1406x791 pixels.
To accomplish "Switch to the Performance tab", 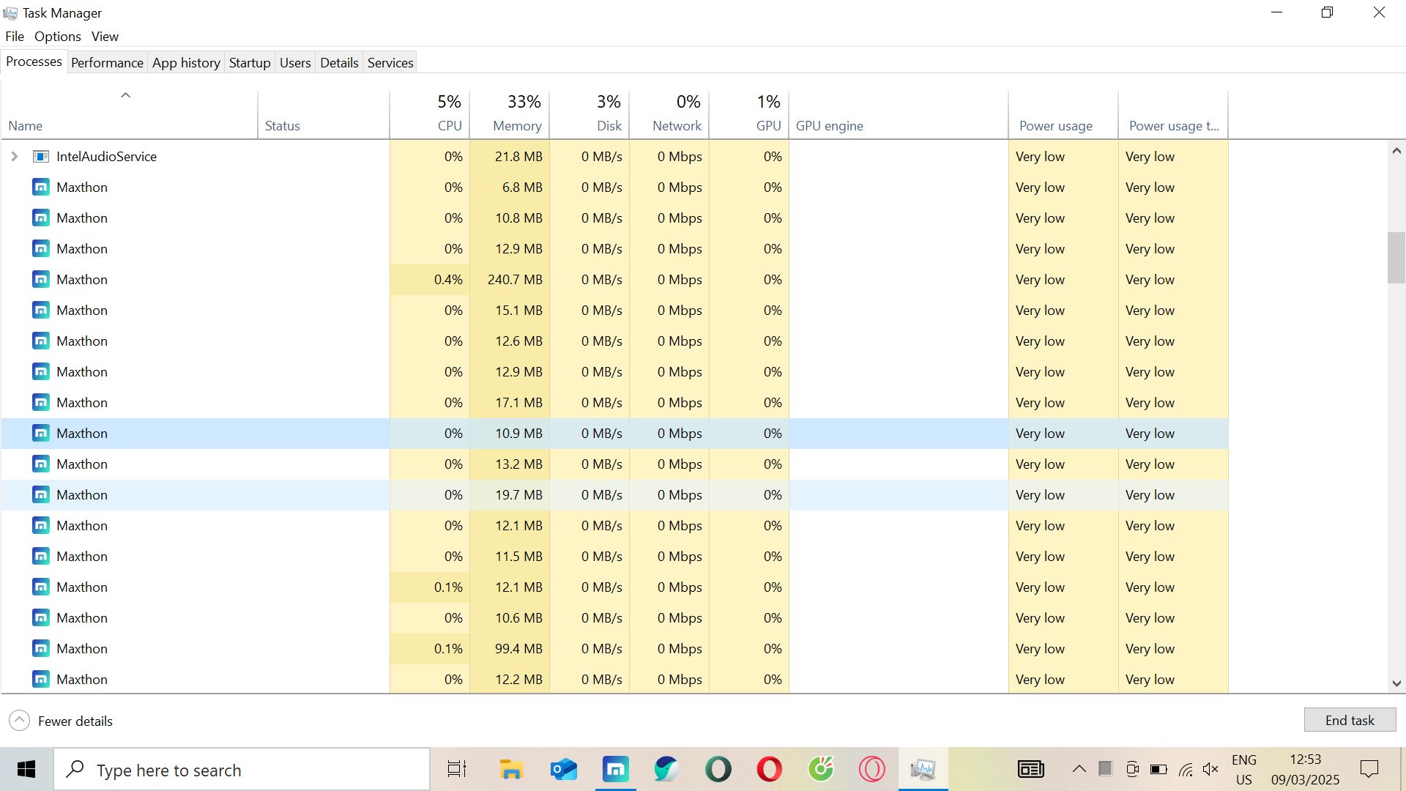I will pyautogui.click(x=107, y=62).
